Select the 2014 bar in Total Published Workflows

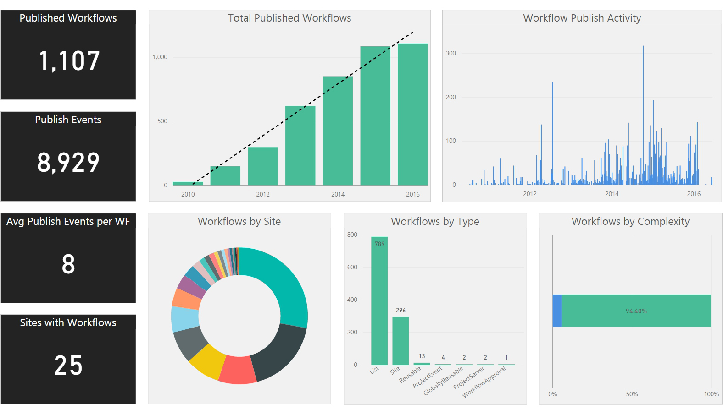pyautogui.click(x=338, y=131)
